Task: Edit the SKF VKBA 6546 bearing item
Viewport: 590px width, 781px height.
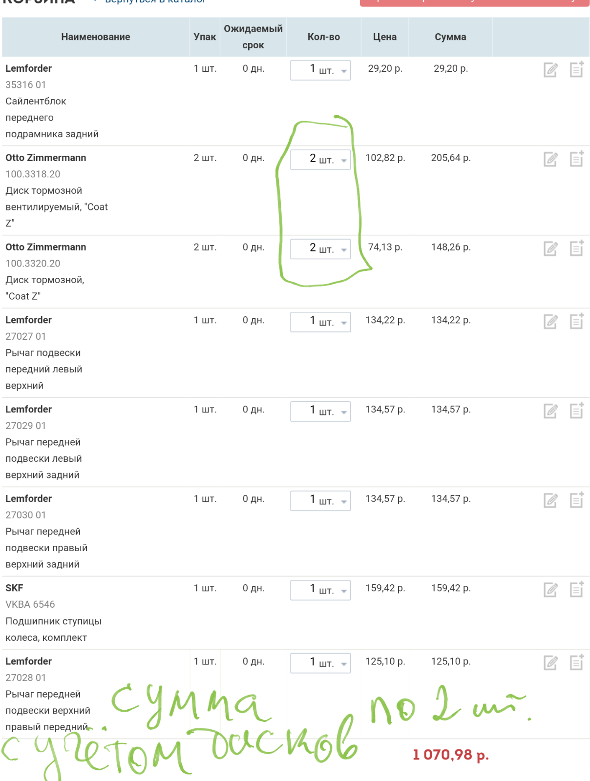Action: 550,590
